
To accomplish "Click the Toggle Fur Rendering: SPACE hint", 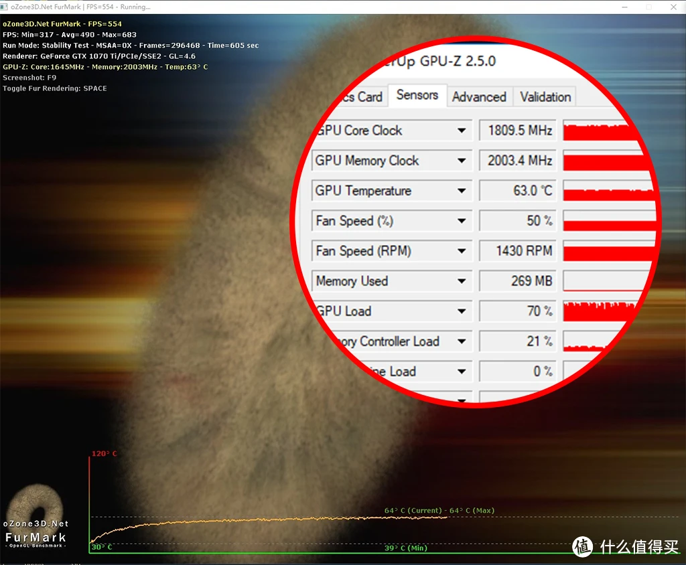I will point(55,88).
